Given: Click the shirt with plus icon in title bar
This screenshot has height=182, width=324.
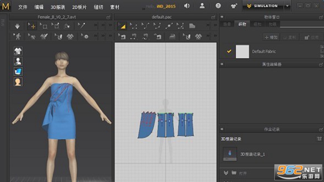Looking at the screenshot, I should click(x=234, y=6).
